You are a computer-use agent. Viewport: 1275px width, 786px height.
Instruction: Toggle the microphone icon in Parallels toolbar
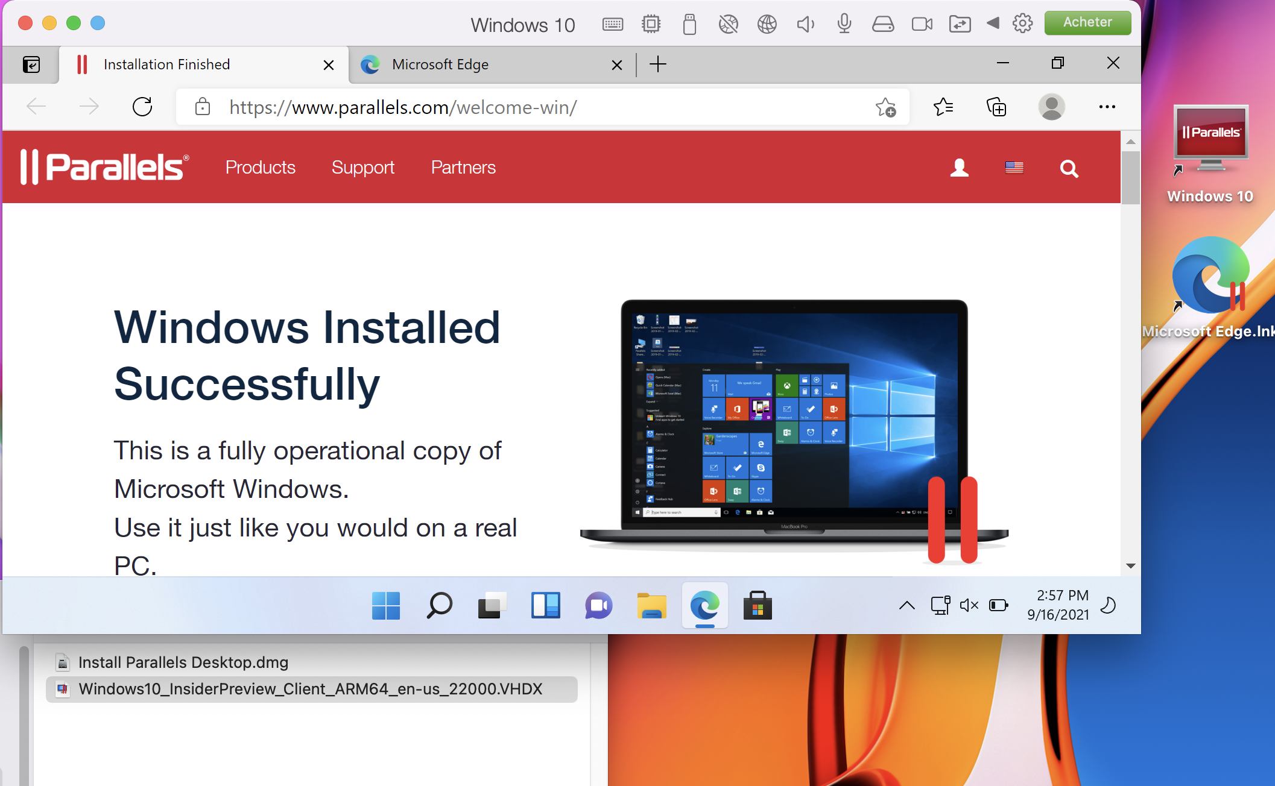tap(844, 24)
